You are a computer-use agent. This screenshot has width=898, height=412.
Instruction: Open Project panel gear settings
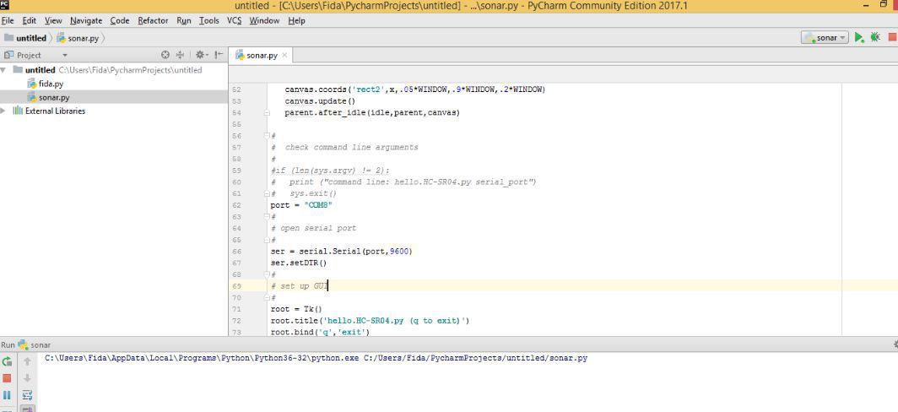click(201, 55)
